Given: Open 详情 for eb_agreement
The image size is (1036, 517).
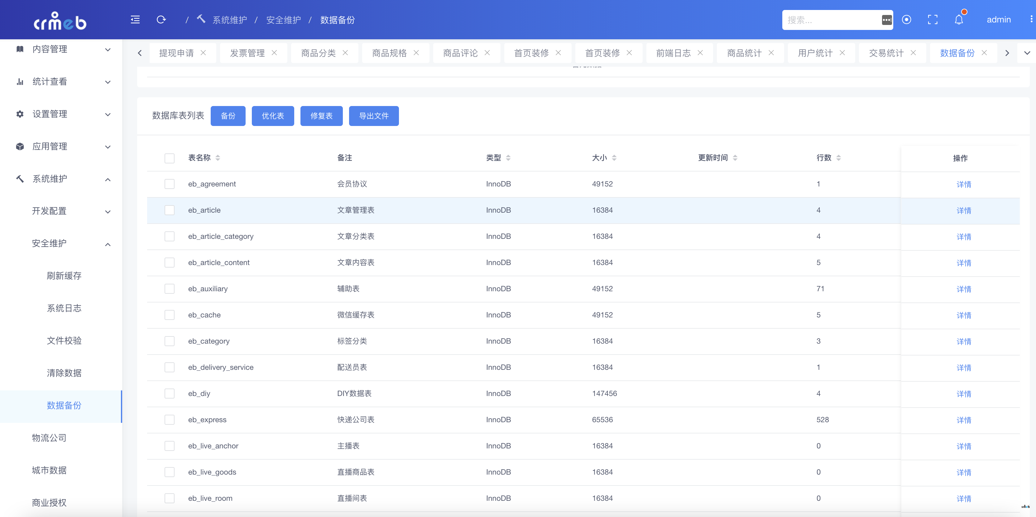Looking at the screenshot, I should [964, 184].
